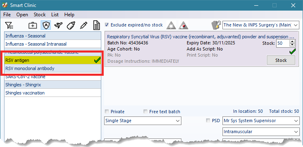Click Total stock: 50 label
The image size is (303, 147).
pyautogui.click(x=284, y=111)
